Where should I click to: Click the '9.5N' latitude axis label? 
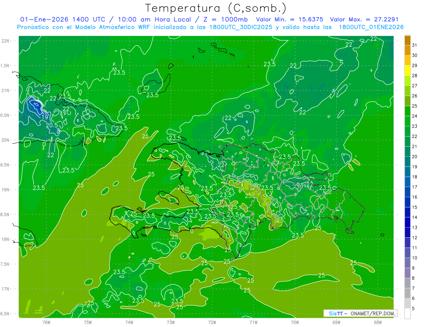[x=5, y=165]
